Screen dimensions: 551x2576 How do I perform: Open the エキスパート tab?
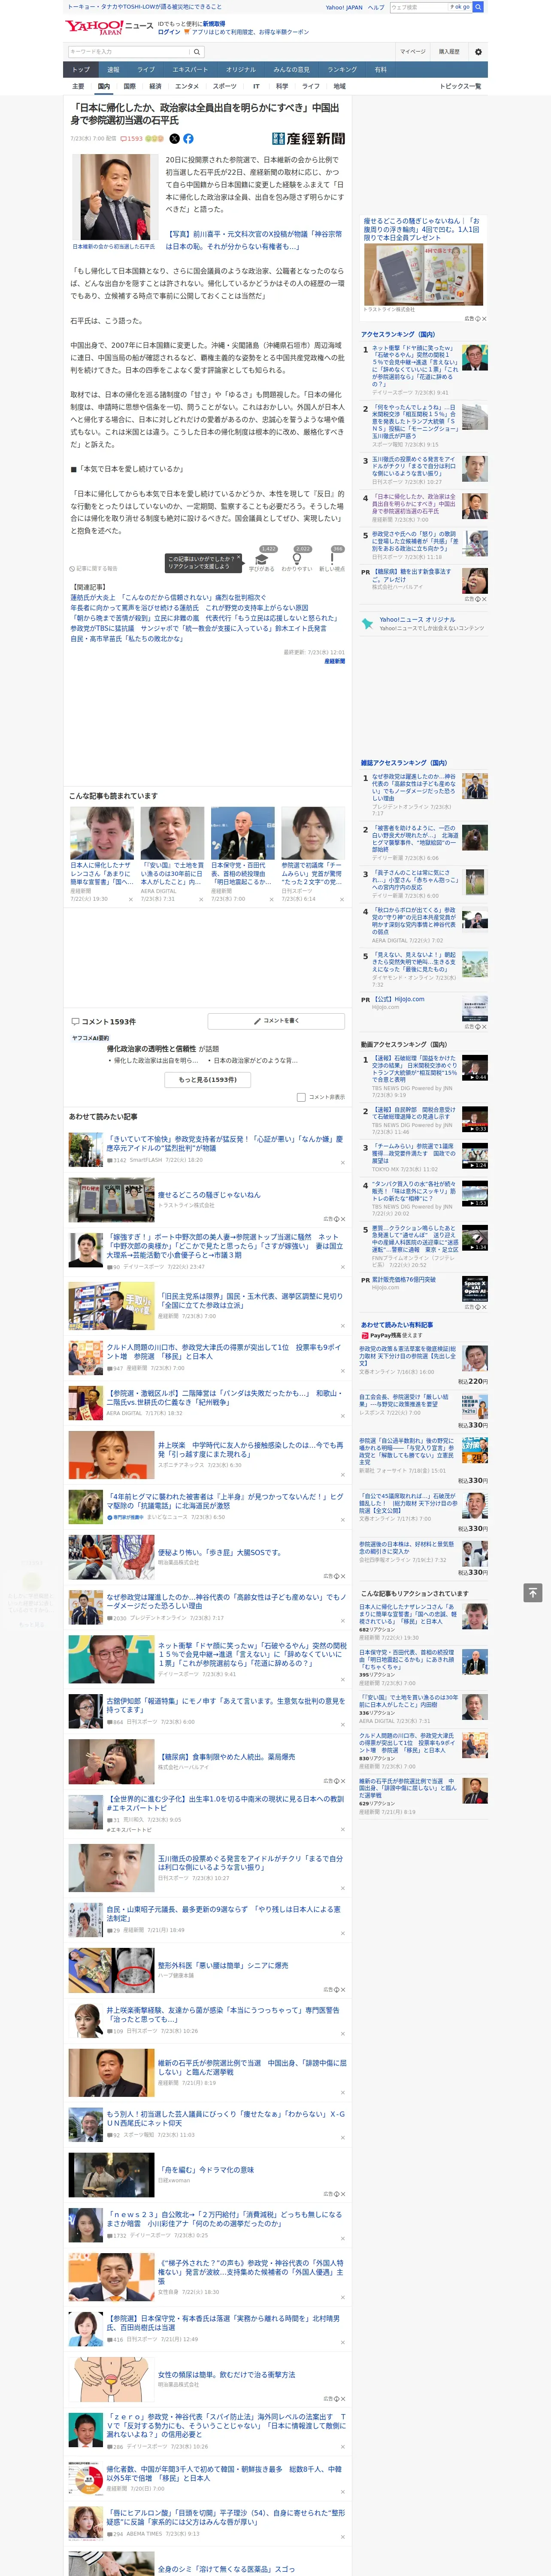coord(190,70)
